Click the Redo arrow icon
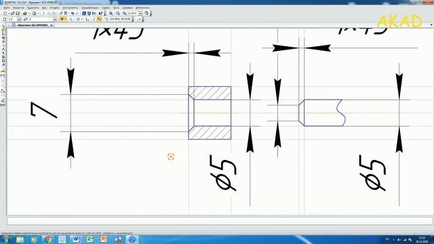Screen dimensions: 434x244 point(77,14)
